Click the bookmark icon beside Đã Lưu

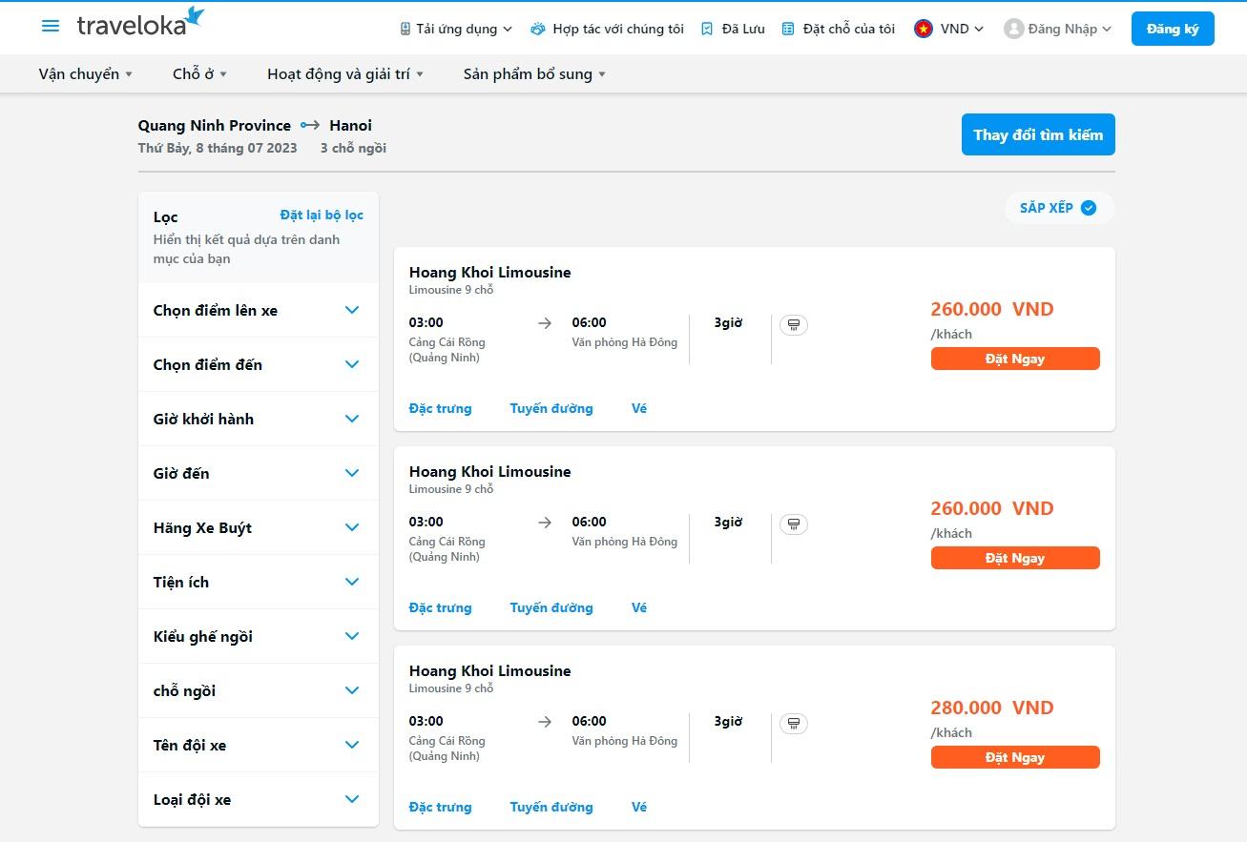707,29
